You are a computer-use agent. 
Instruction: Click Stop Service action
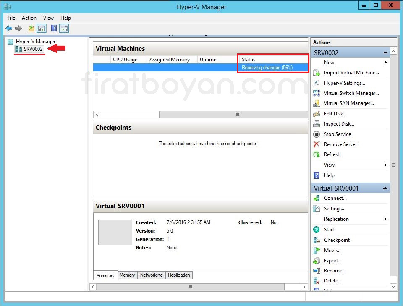[x=337, y=134]
